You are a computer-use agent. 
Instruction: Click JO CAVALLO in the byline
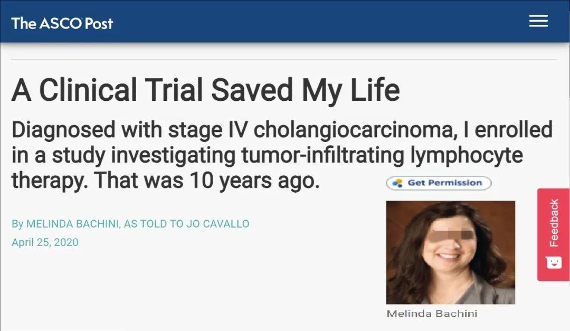point(217,224)
